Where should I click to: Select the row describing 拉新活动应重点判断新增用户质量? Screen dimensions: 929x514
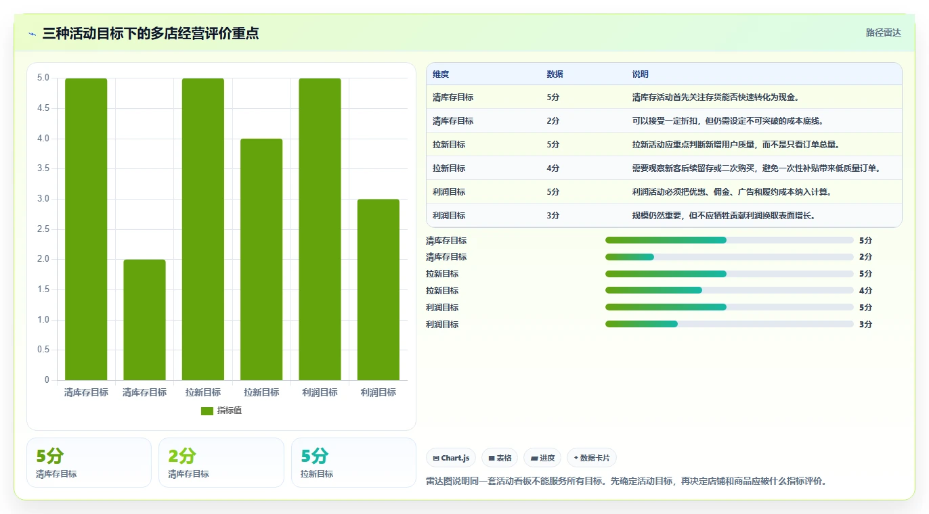click(x=664, y=145)
